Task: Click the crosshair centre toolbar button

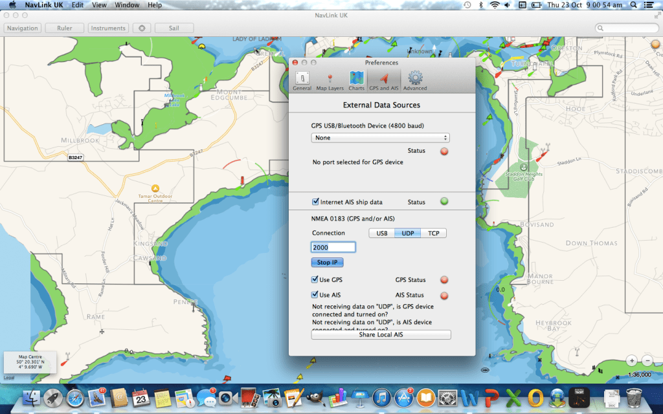Action: 141,28
